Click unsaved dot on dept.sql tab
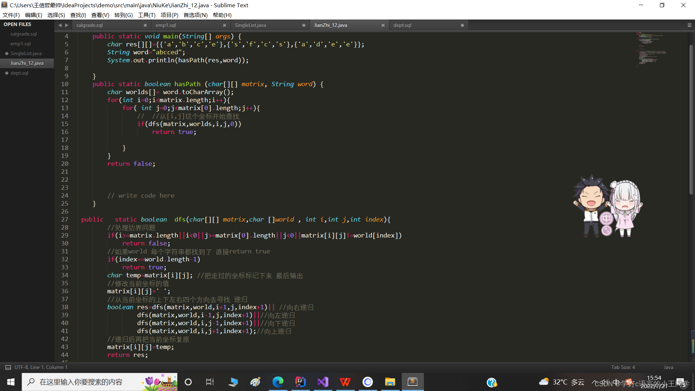The width and height of the screenshot is (695, 391). click(462, 25)
